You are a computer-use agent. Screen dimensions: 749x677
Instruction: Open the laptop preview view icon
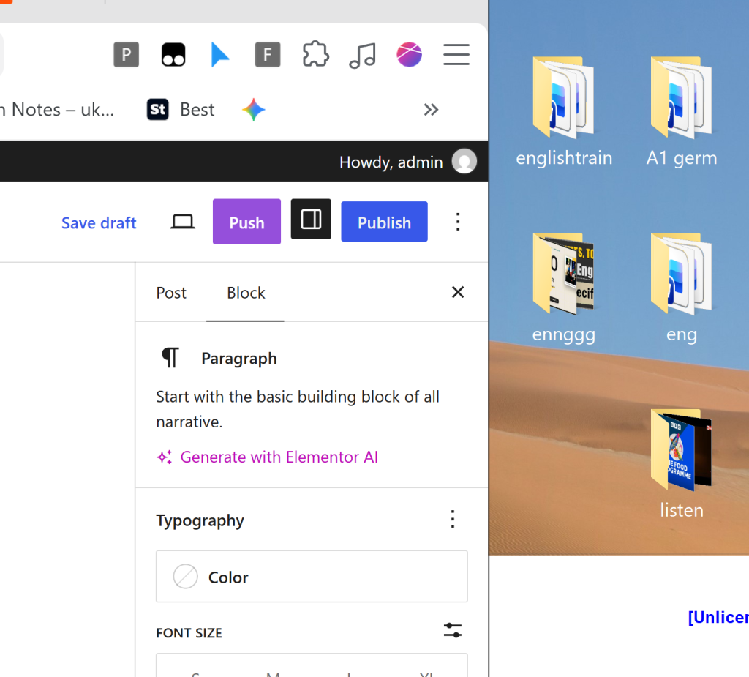pos(182,222)
